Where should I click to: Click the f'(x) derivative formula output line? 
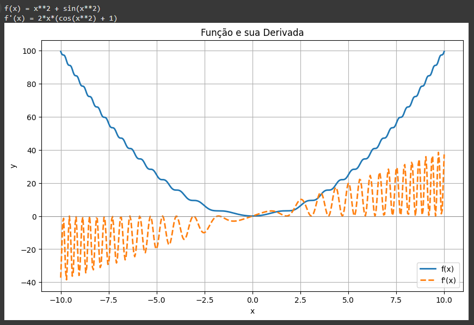click(x=60, y=18)
